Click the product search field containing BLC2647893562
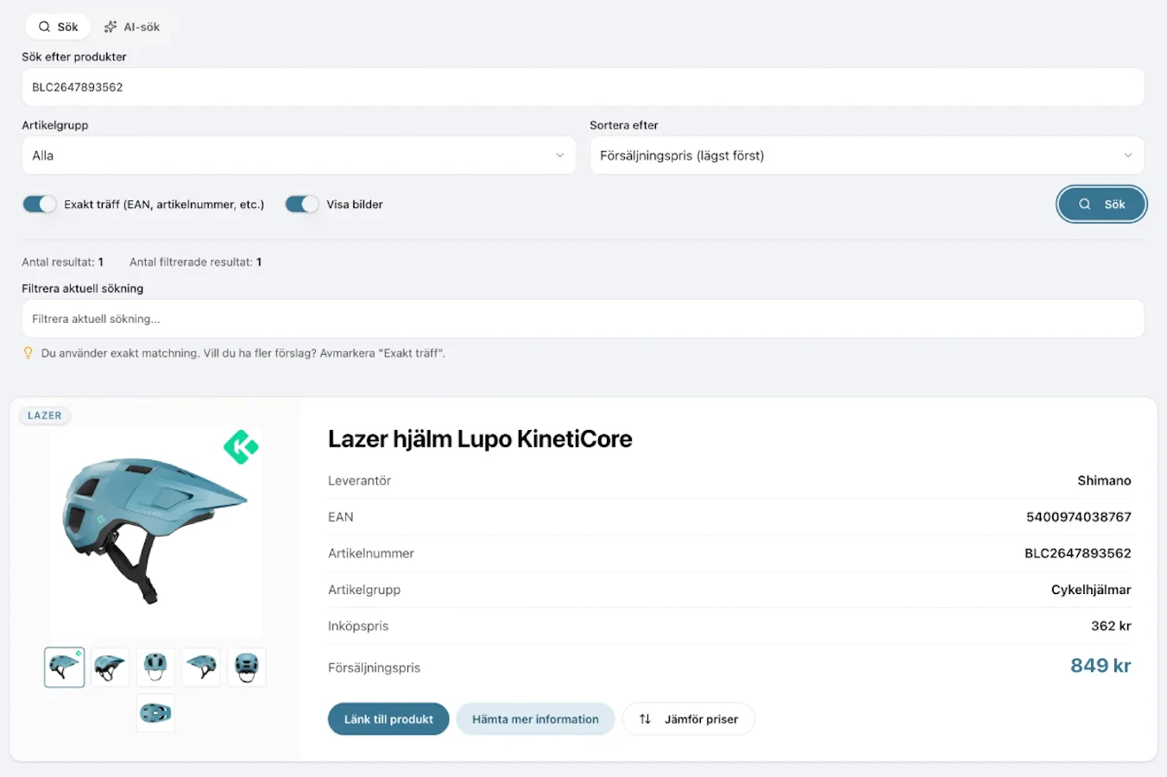The image size is (1167, 777). [x=583, y=87]
